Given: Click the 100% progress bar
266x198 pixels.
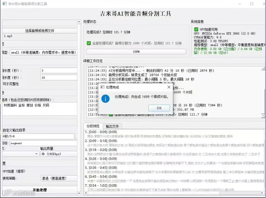Looking at the screenshot, I should (136, 51).
